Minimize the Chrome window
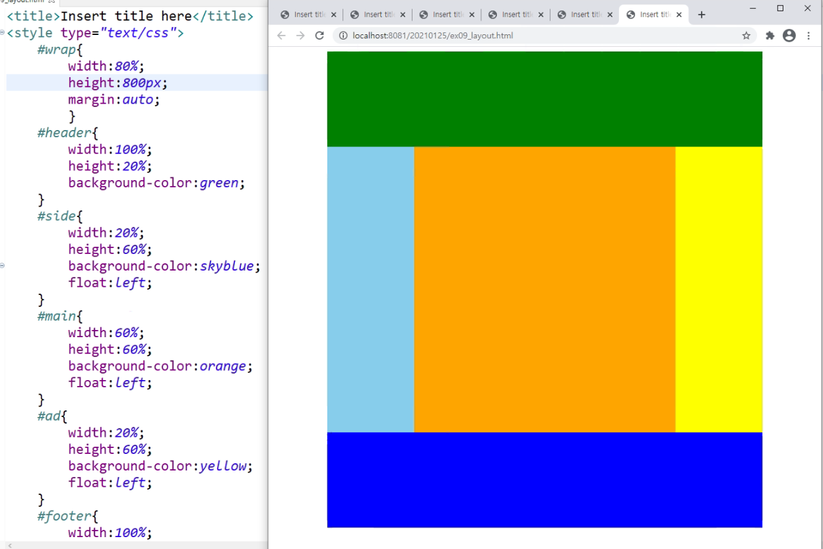This screenshot has height=549, width=823. tap(753, 9)
